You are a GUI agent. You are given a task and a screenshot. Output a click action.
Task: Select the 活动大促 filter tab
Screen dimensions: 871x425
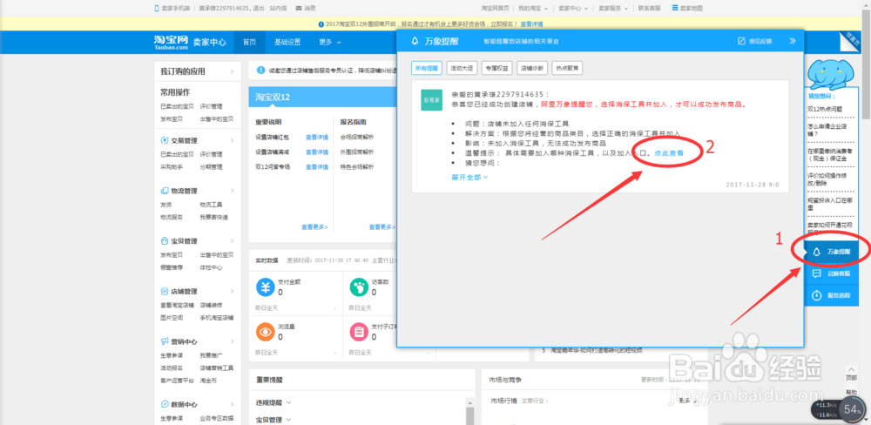[x=461, y=68]
